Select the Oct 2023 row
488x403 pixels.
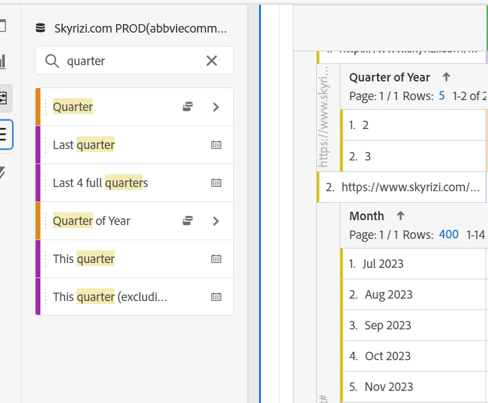point(414,356)
